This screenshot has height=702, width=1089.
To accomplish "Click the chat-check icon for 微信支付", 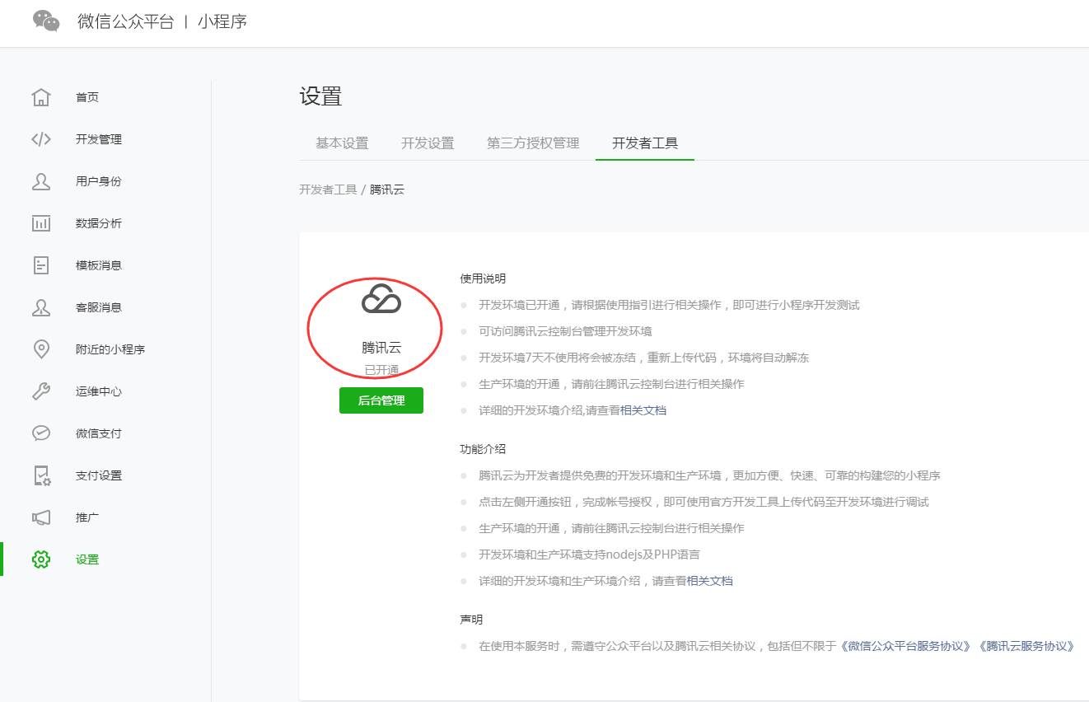I will (x=41, y=433).
